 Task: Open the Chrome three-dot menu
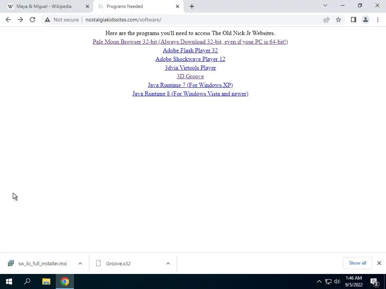tap(378, 20)
